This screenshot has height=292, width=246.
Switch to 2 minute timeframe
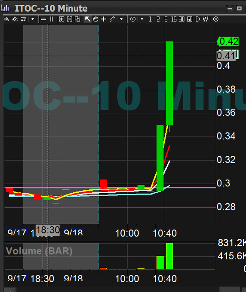158,19
